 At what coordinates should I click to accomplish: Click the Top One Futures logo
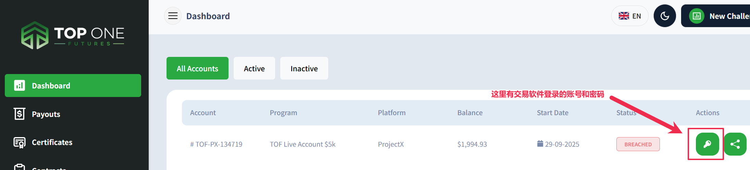coord(73,35)
